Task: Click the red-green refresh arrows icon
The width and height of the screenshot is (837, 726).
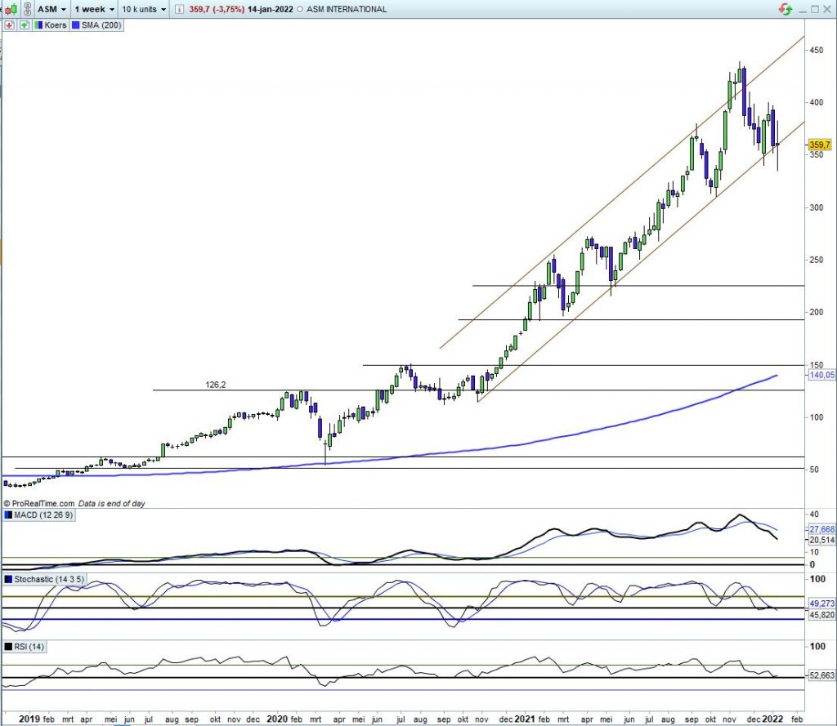Action: click(785, 9)
